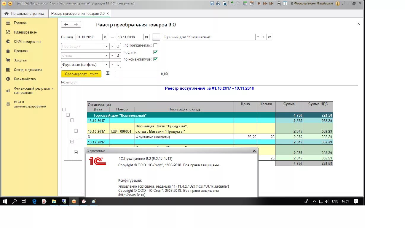Click the start date field 01.10.2017
This screenshot has width=405, height=228.
[x=89, y=37]
